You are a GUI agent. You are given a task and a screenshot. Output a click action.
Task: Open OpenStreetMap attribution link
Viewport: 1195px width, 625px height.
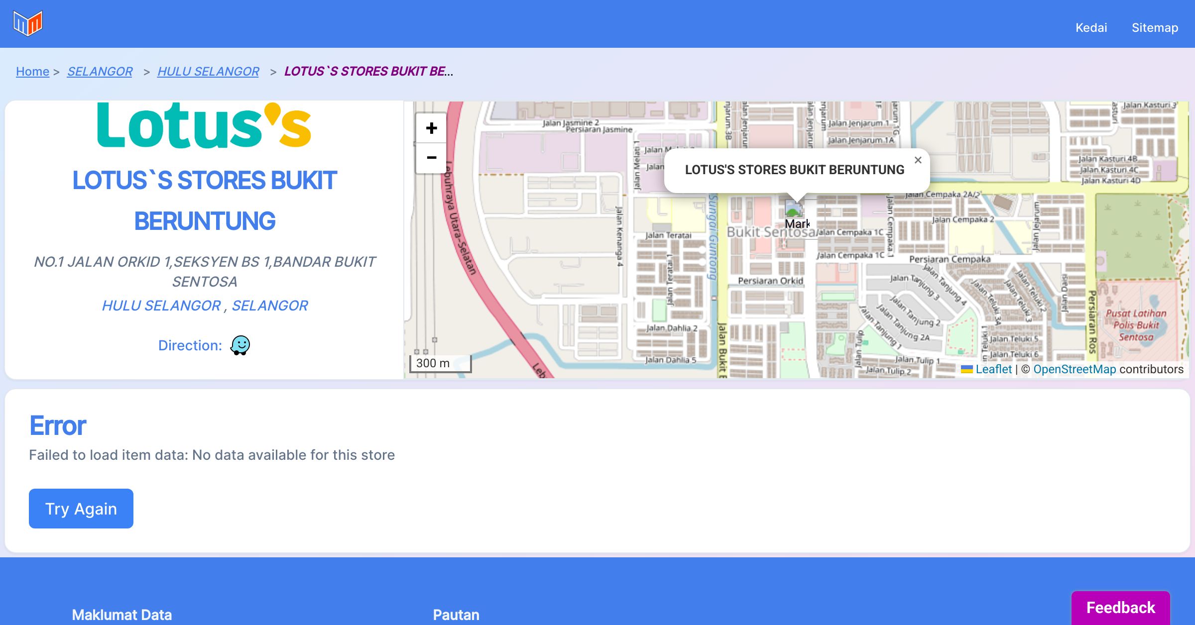pyautogui.click(x=1075, y=369)
